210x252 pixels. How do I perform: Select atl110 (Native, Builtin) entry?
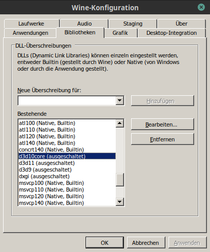click(x=67, y=130)
